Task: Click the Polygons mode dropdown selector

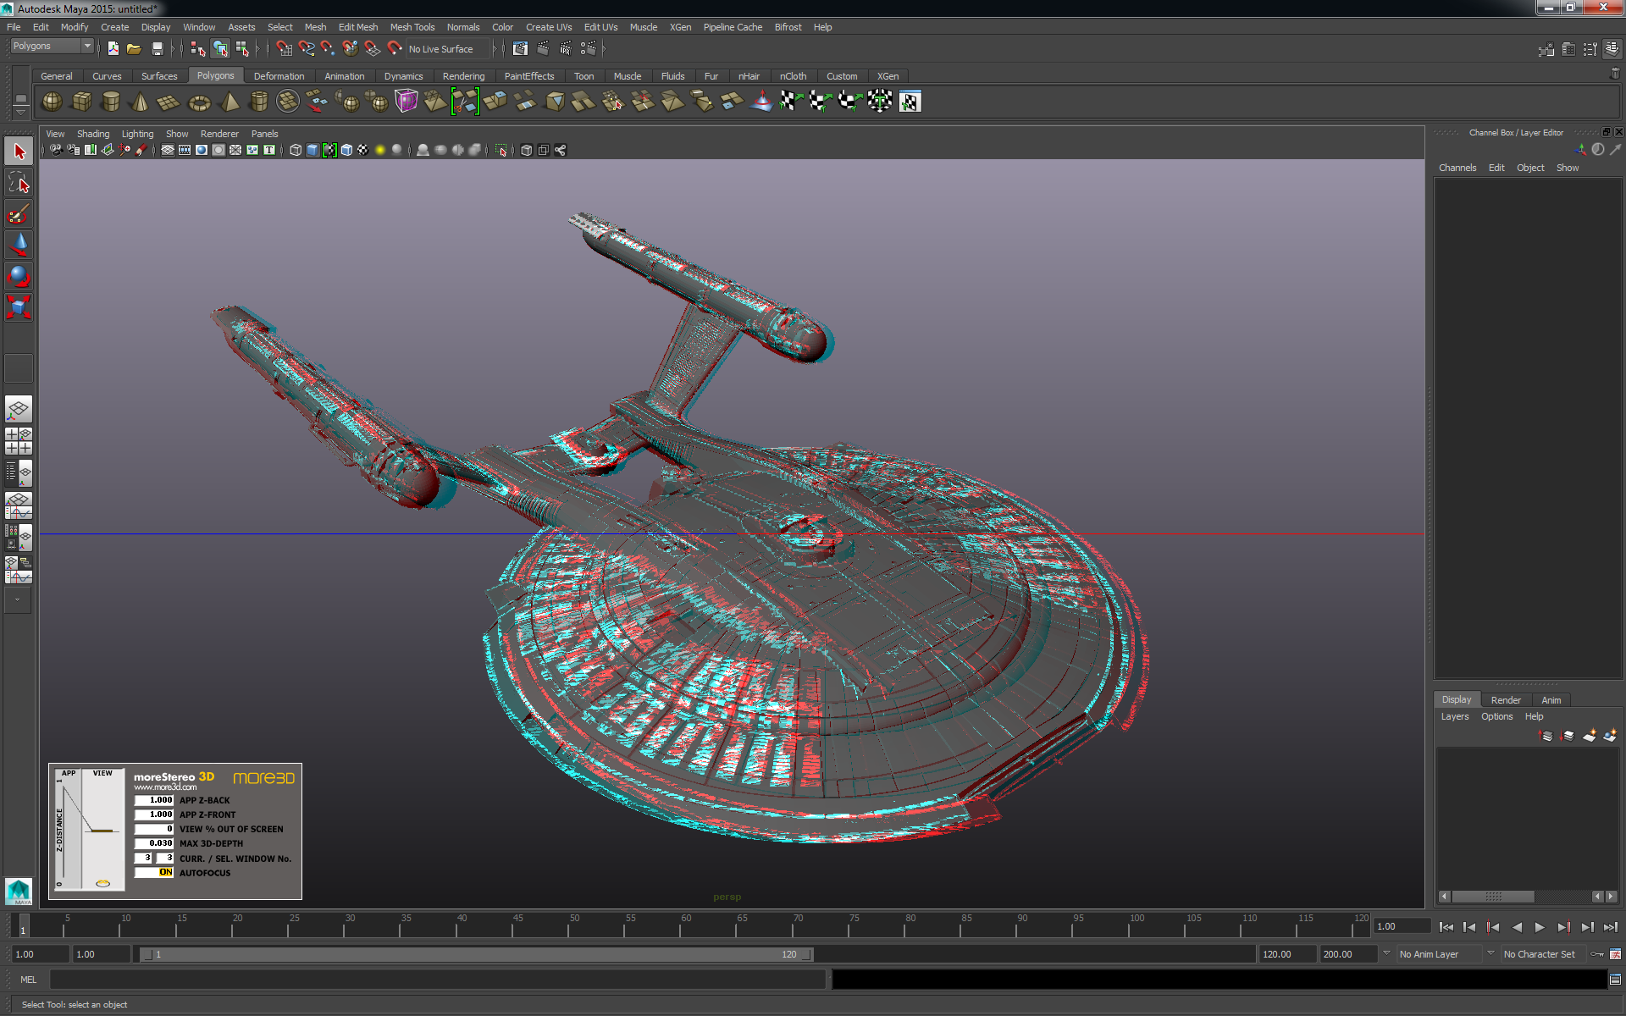Action: [52, 47]
